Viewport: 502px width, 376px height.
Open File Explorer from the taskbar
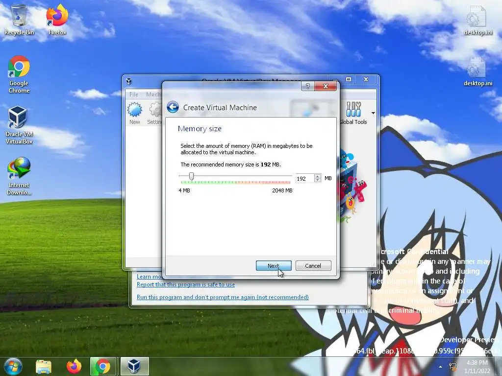tap(44, 366)
